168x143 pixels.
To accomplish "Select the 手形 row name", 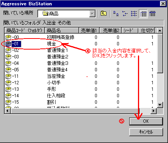I will pyautogui.click(x=51, y=89).
